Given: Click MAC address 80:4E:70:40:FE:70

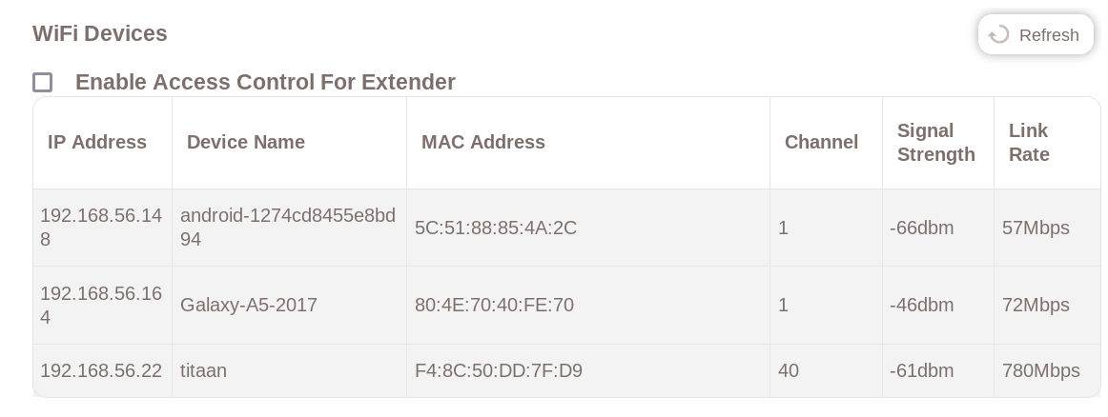Looking at the screenshot, I should 494,305.
